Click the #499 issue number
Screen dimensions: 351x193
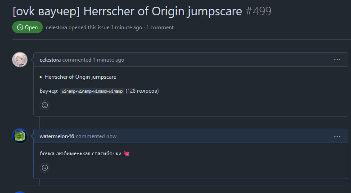pyautogui.click(x=259, y=10)
